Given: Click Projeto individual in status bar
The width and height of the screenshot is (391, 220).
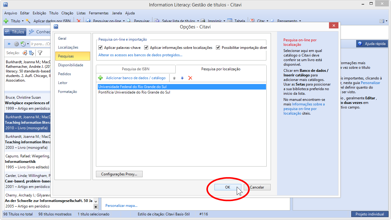Looking at the screenshot, I should pyautogui.click(x=370, y=214).
